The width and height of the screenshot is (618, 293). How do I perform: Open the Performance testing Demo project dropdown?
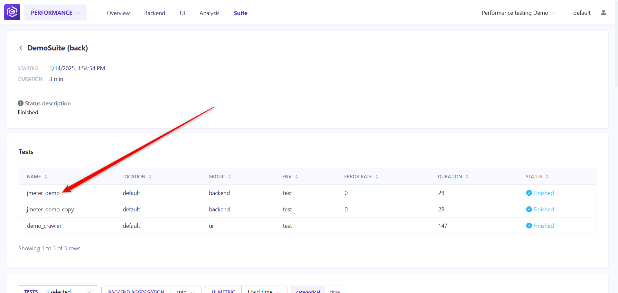519,13
